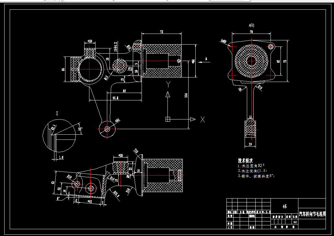The image size is (334, 236).
Task: Select the title 汽车转向节毛坯图
Action: tap(312, 214)
